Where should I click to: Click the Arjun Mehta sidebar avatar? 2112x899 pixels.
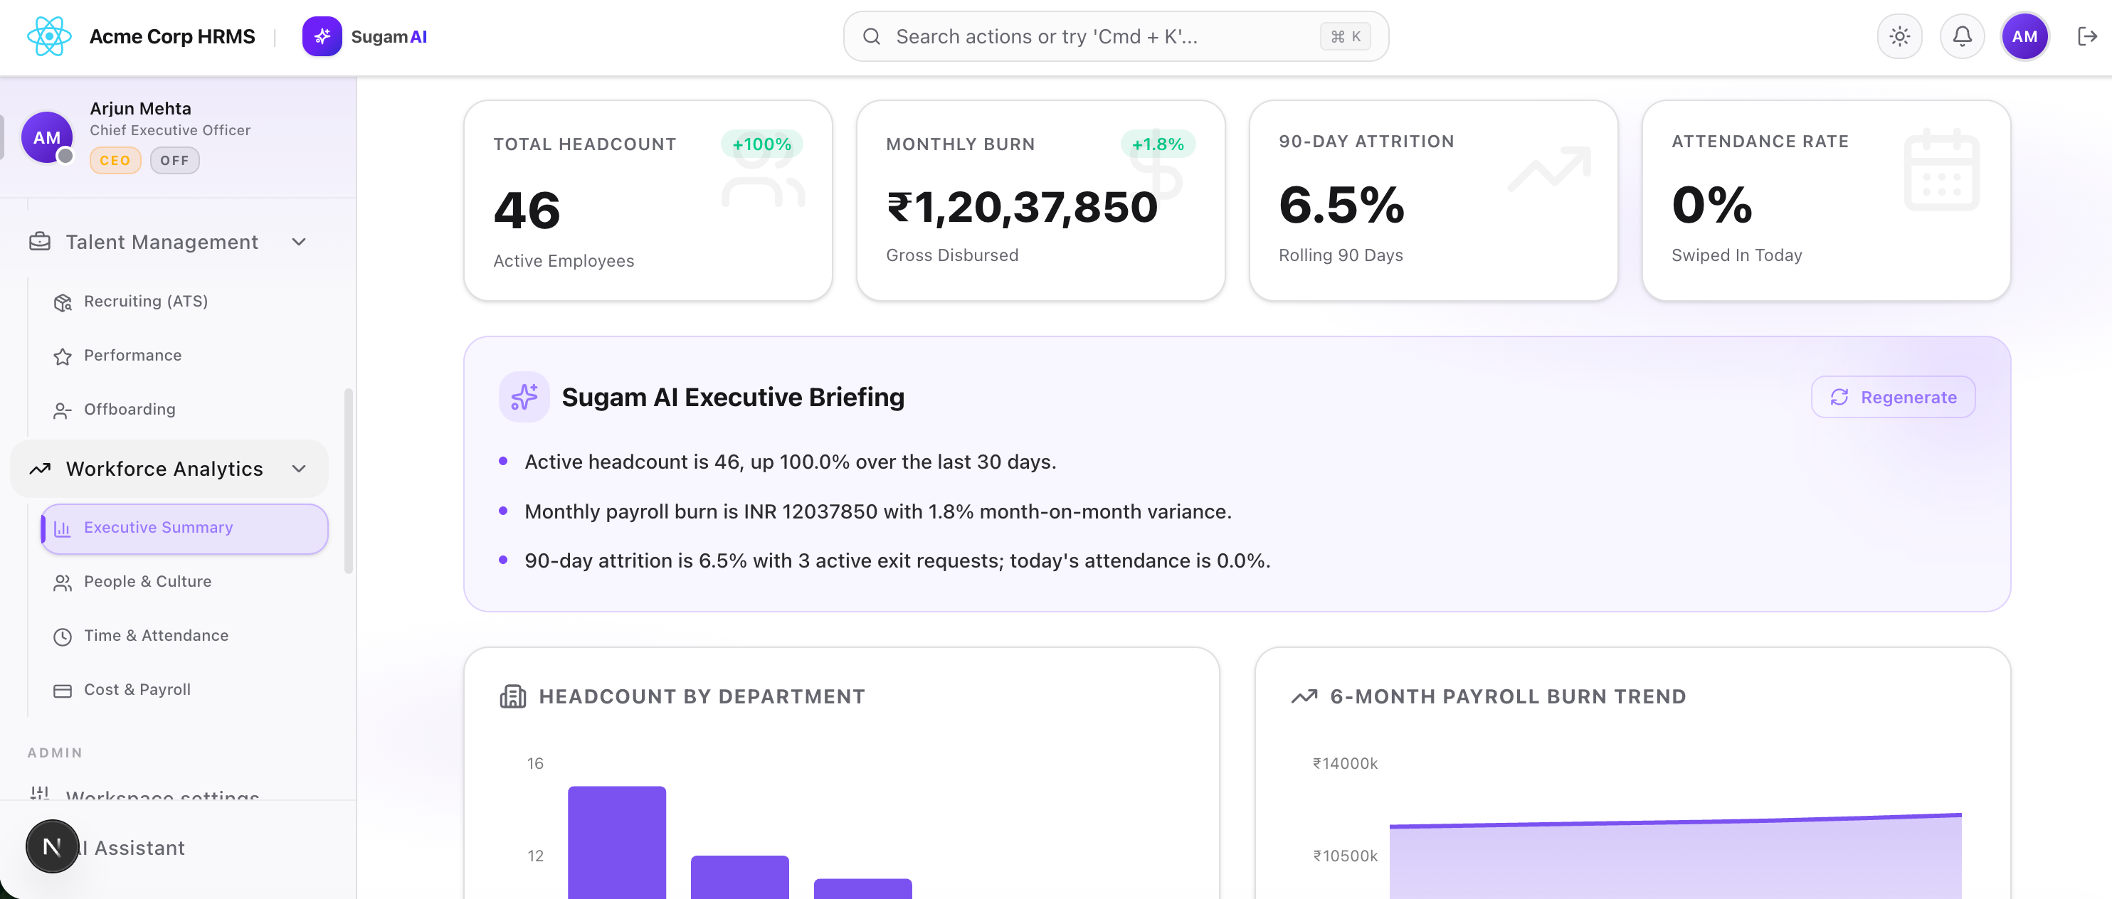click(47, 137)
